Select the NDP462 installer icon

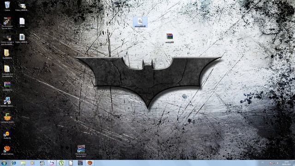[7, 102]
